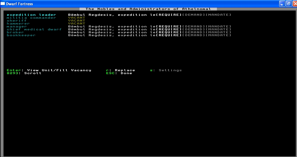Restore down the Dwarf Fortress window

[x=289, y=4]
